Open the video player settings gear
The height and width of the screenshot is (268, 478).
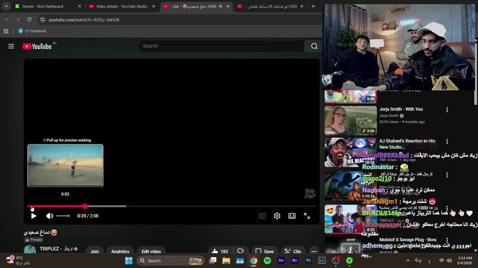pos(277,216)
